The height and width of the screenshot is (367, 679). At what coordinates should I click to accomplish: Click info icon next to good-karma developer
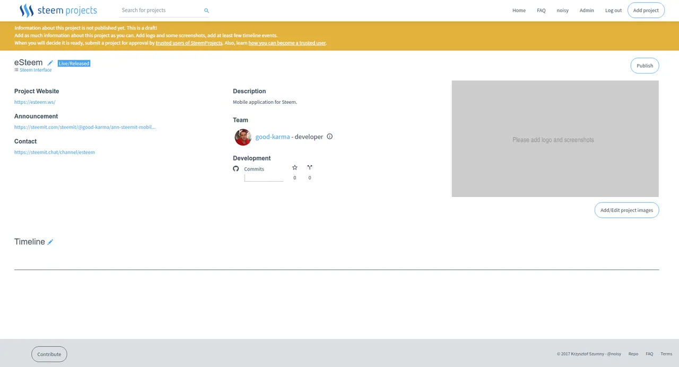point(329,137)
